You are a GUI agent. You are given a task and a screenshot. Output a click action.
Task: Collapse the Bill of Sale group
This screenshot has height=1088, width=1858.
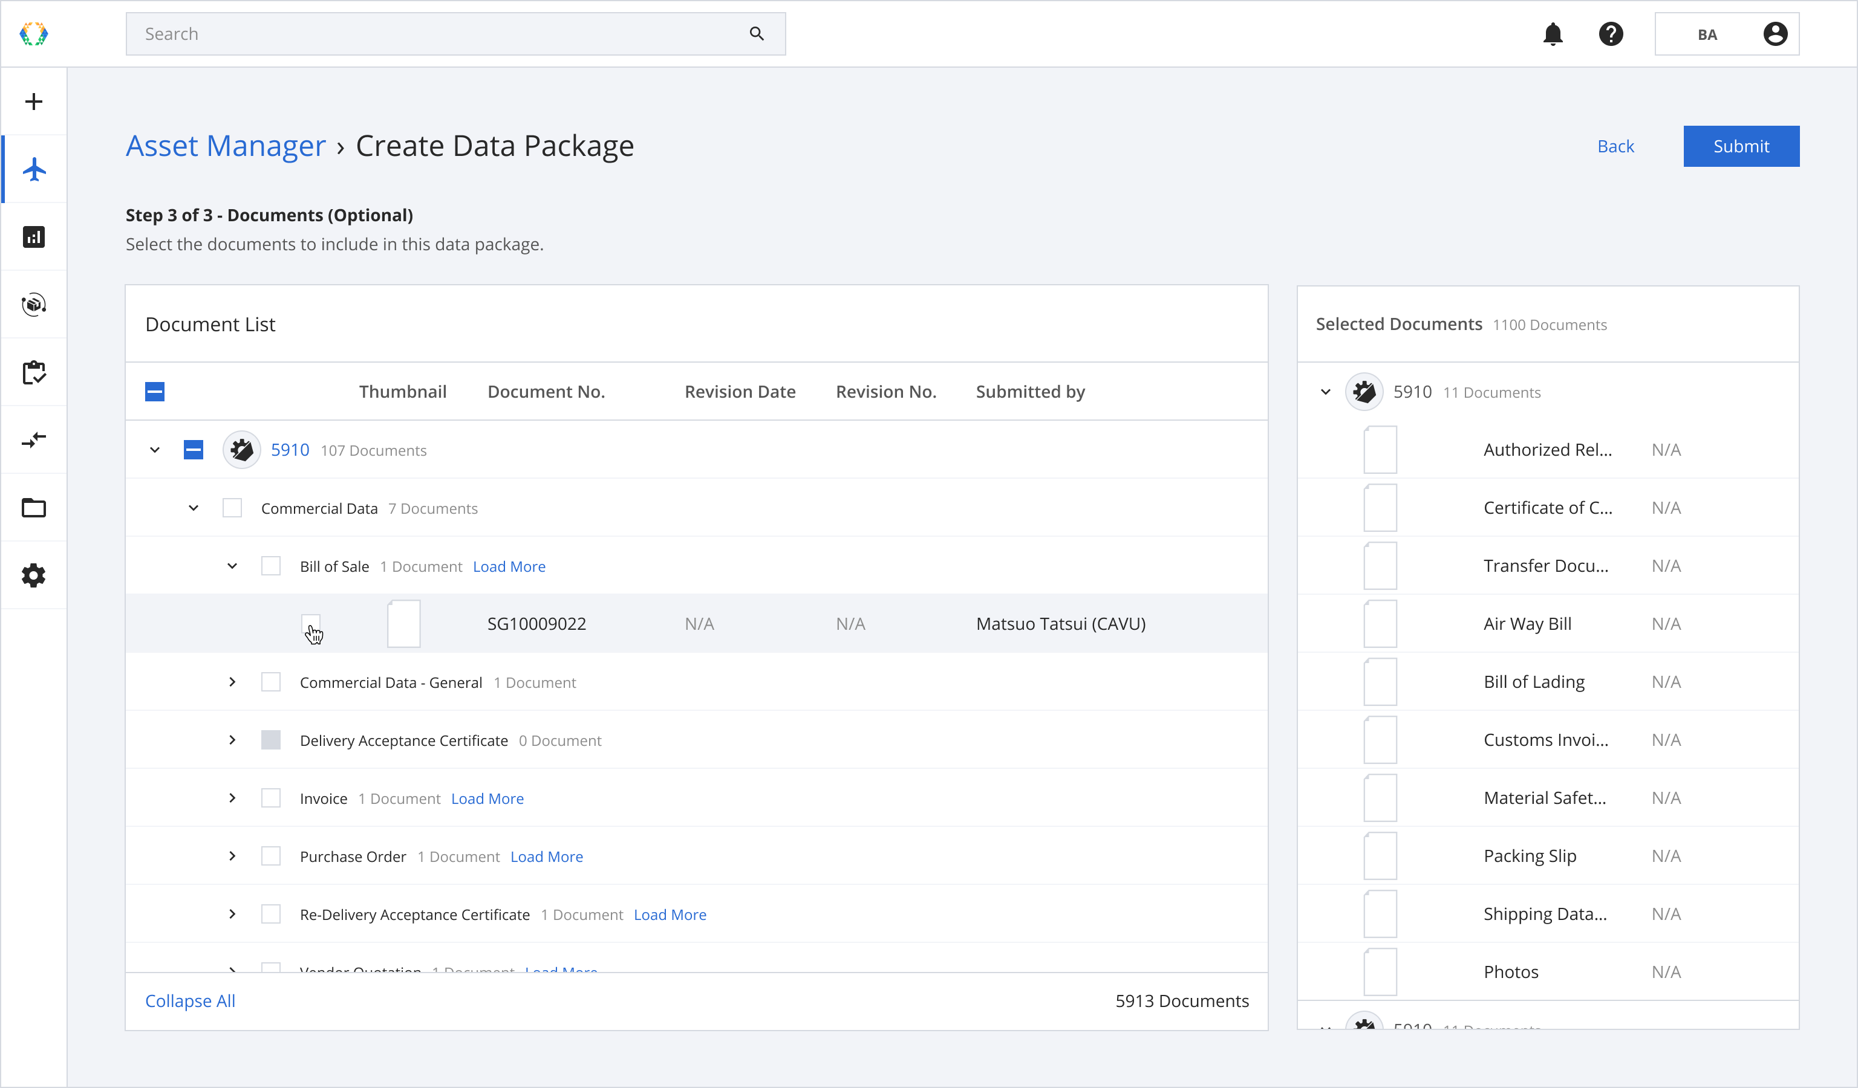[232, 566]
